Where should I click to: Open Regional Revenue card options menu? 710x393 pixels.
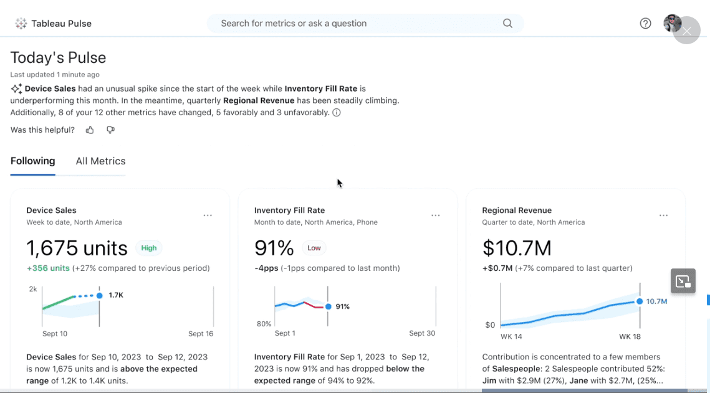(663, 215)
